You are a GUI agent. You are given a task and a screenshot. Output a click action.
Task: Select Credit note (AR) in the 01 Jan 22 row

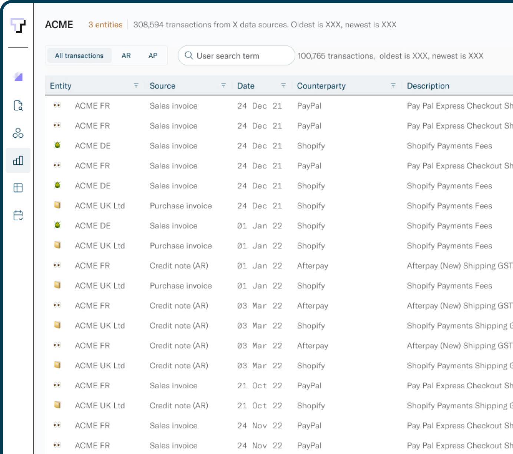[x=179, y=266]
